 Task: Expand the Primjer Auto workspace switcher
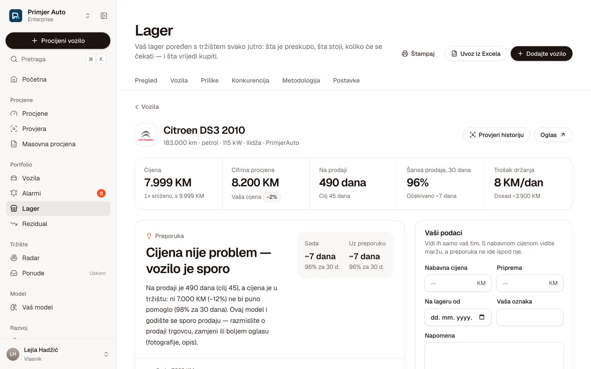point(88,15)
